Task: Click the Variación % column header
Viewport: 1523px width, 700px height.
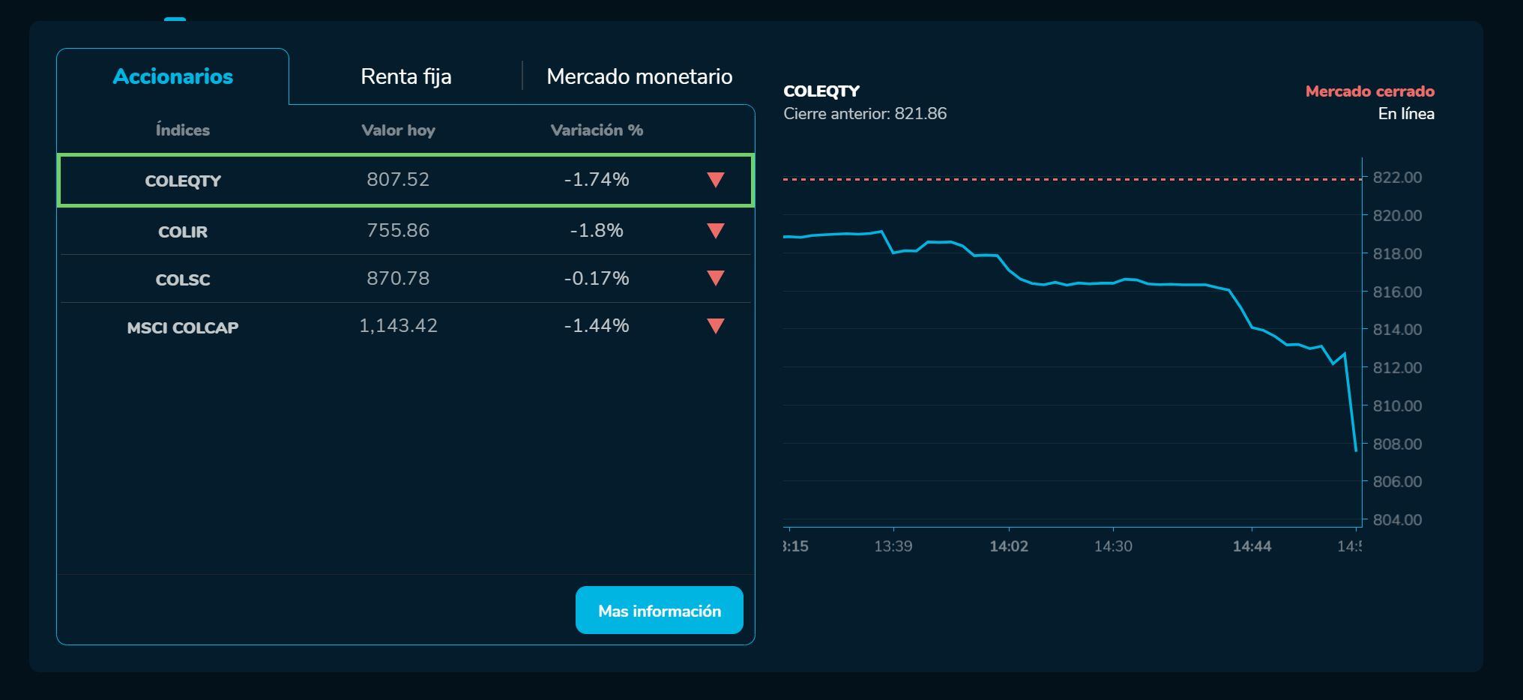Action: [x=597, y=130]
